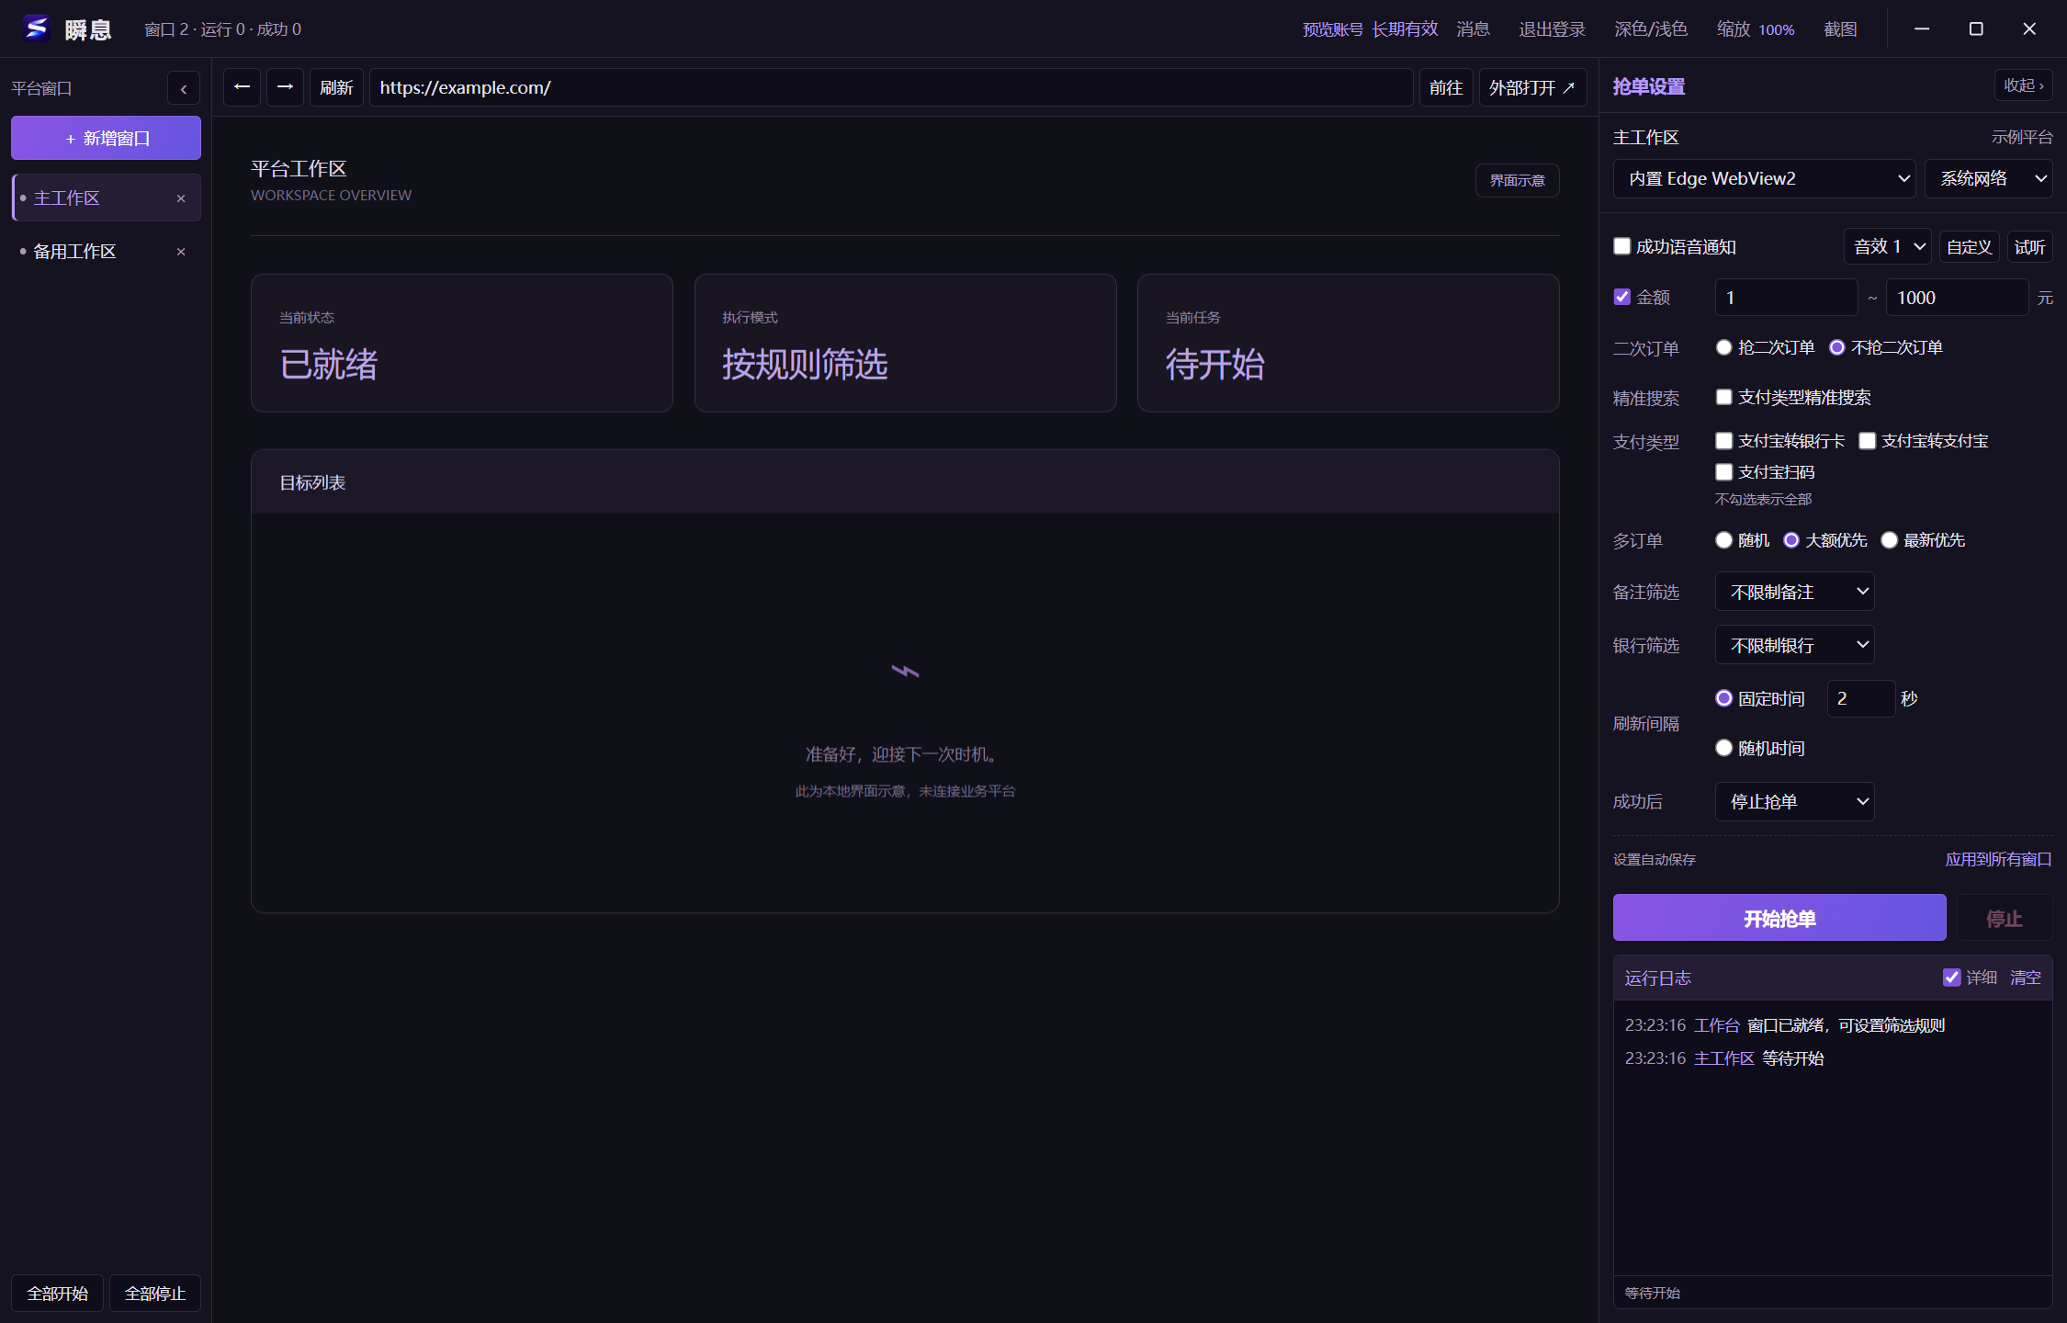Viewport: 2067px width, 1323px height.
Task: Take a screenshot with 截图
Action: [x=1840, y=29]
